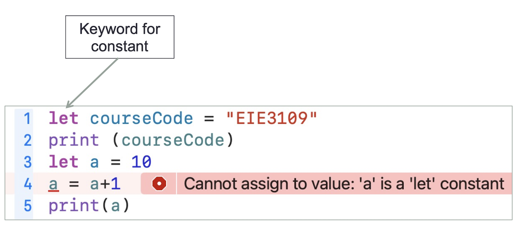Select the Keyword for constant callout box
This screenshot has height=238, width=527.
point(120,37)
